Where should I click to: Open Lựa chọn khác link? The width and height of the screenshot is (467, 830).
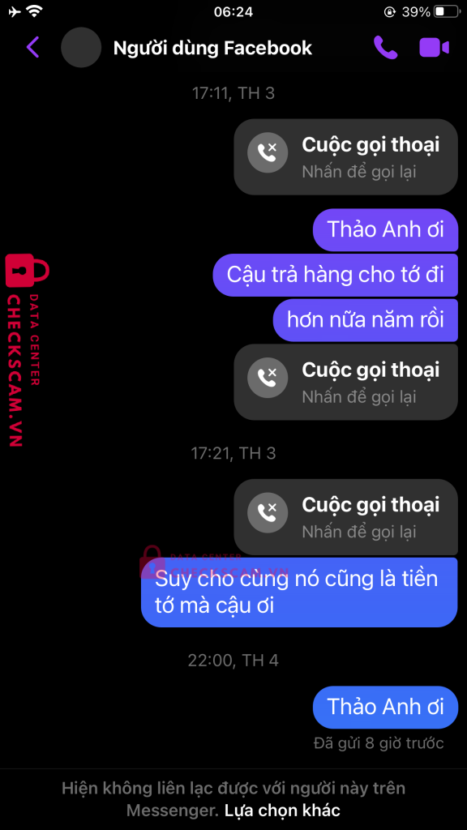pos(282,810)
